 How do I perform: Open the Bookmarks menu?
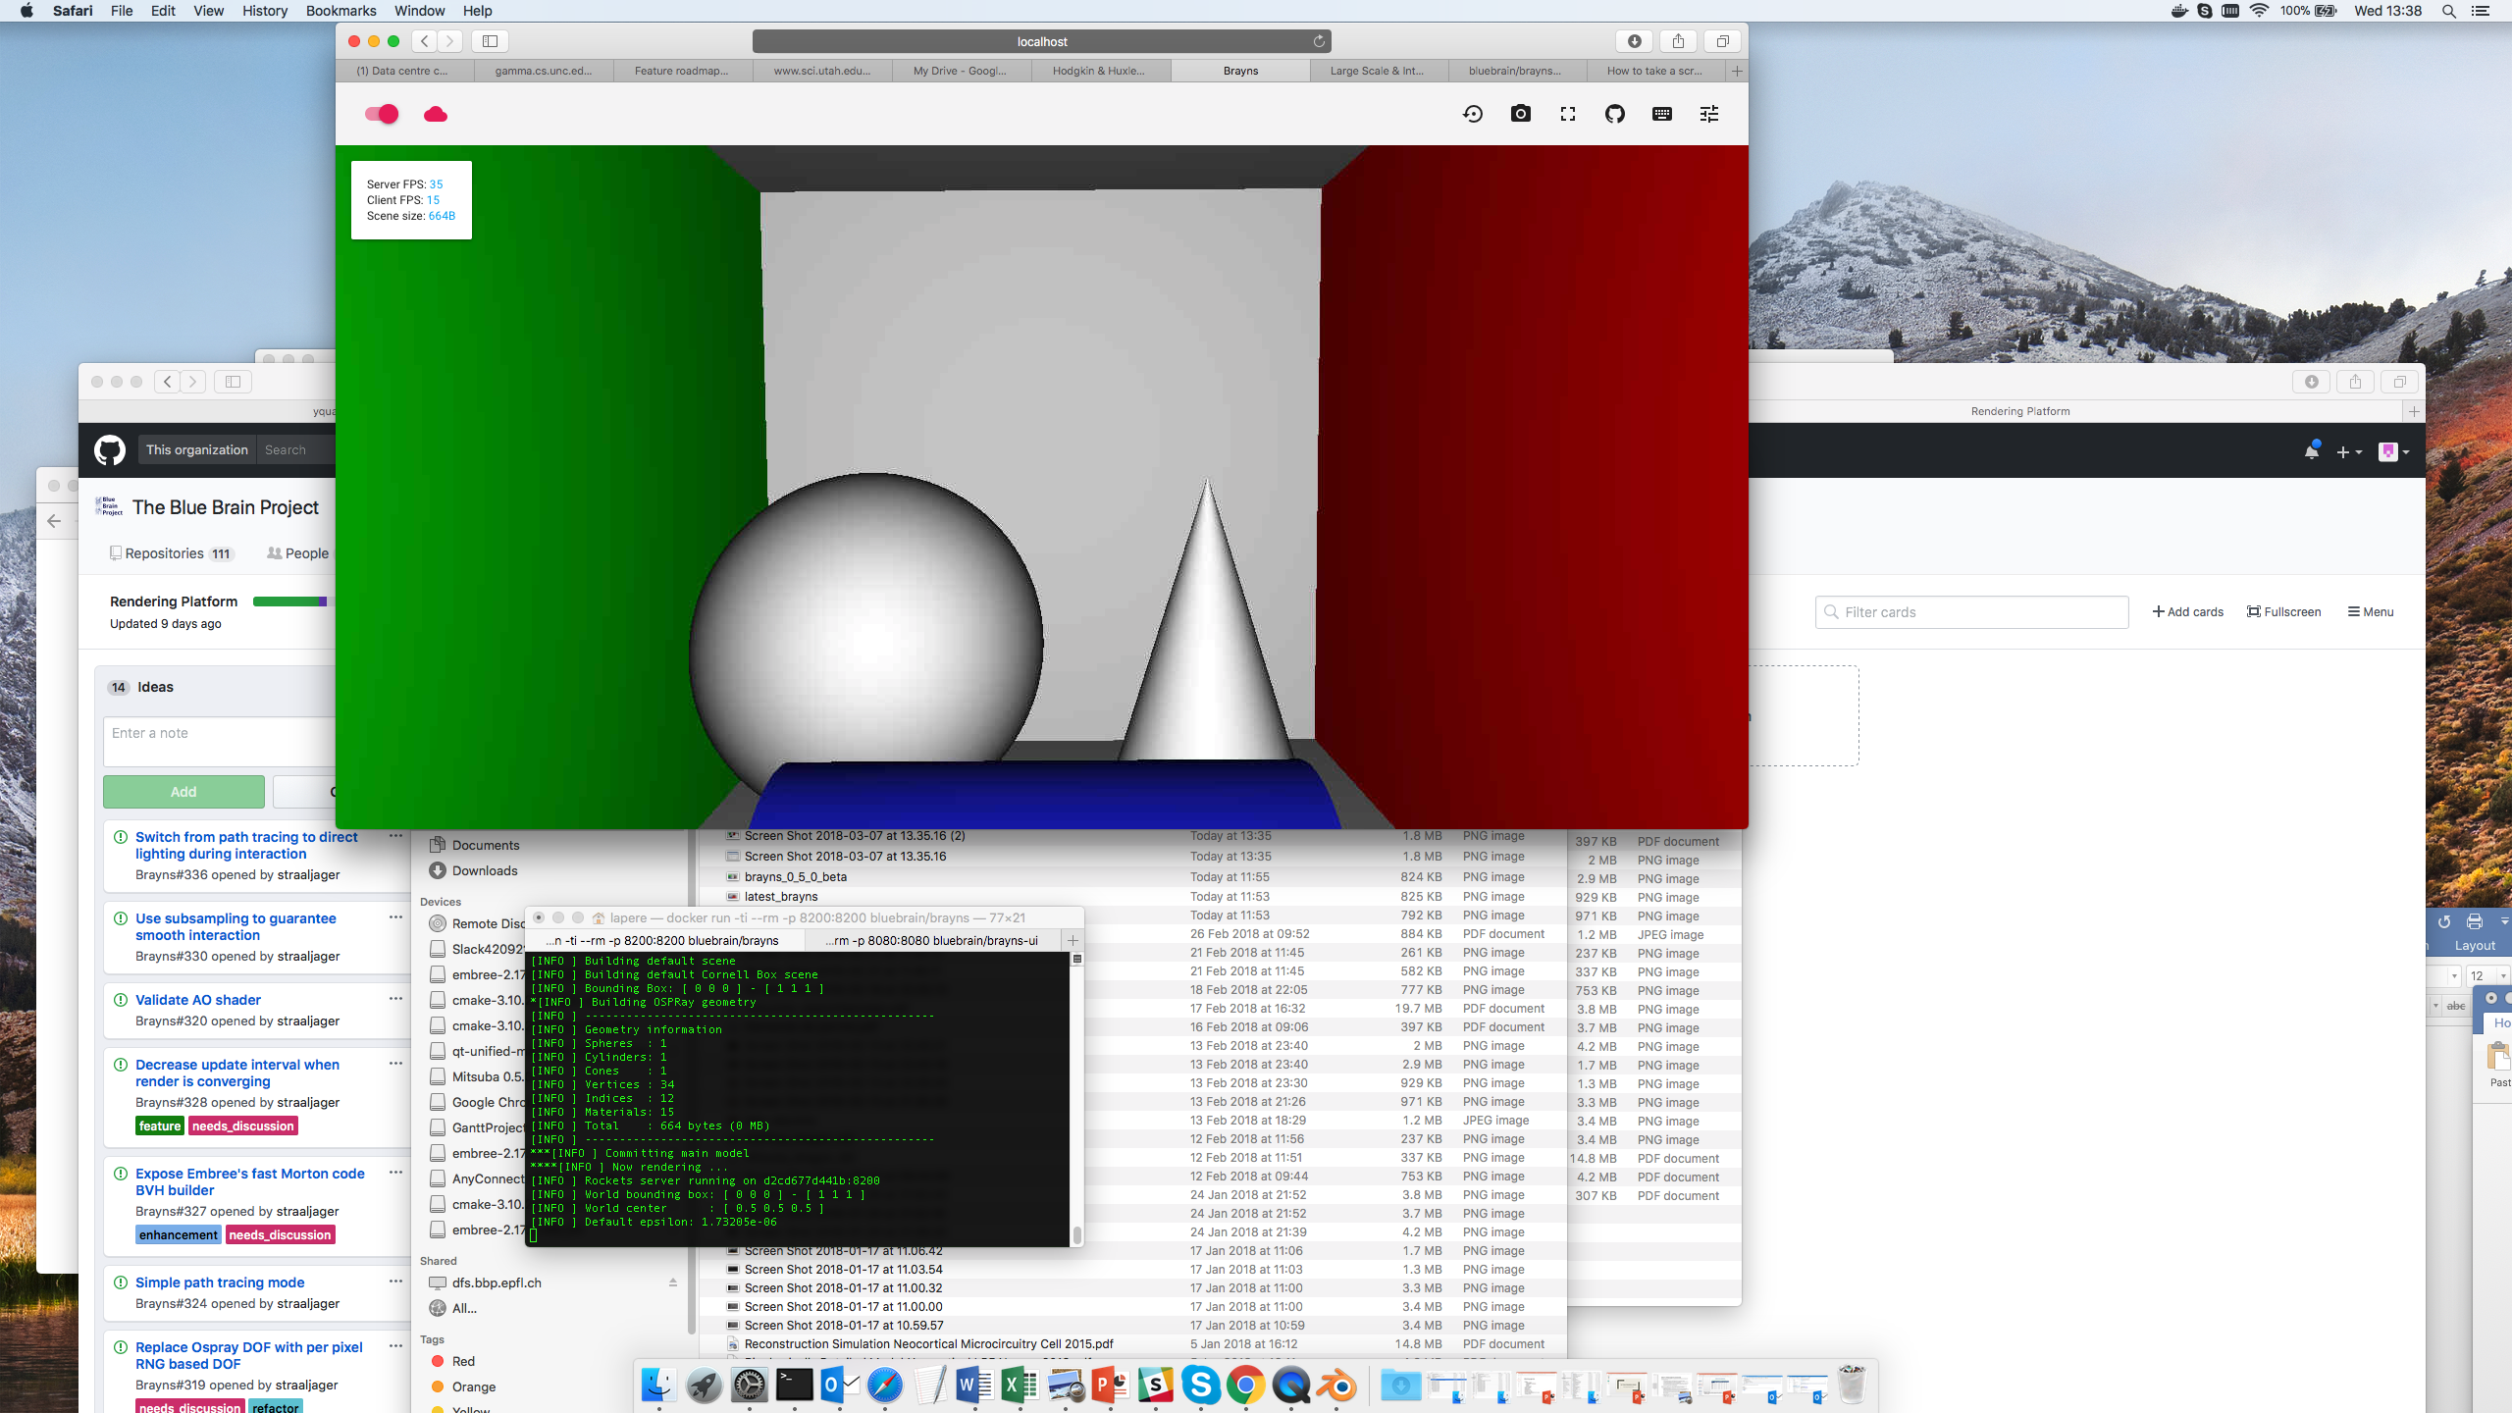pos(340,11)
